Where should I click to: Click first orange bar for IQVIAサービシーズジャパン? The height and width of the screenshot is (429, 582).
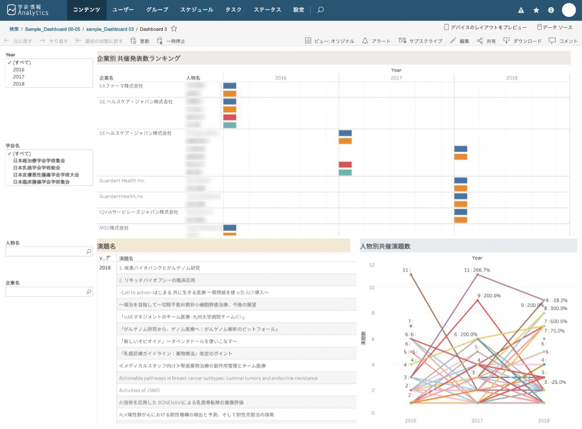pos(461,220)
